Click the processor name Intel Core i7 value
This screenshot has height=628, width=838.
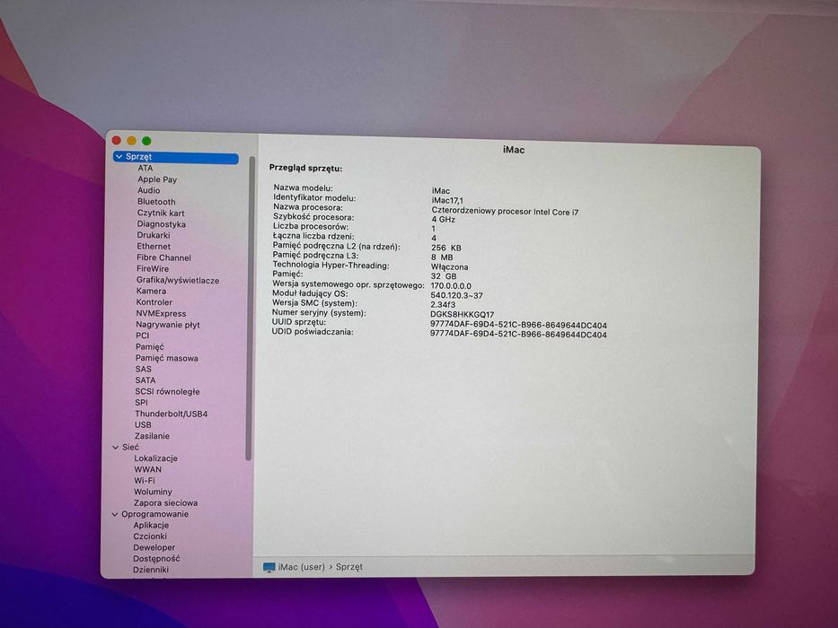click(x=505, y=212)
